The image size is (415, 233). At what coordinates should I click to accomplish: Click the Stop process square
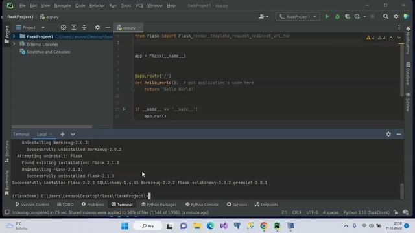pyautogui.click(x=372, y=17)
